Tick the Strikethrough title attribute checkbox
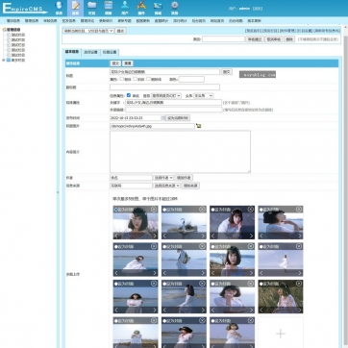The height and width of the screenshot is (348, 348). coord(148,79)
